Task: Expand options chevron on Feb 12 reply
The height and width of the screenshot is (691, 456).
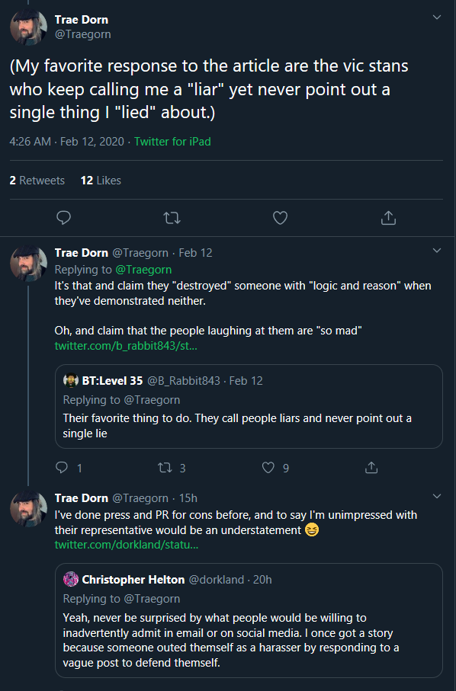Action: 437,251
